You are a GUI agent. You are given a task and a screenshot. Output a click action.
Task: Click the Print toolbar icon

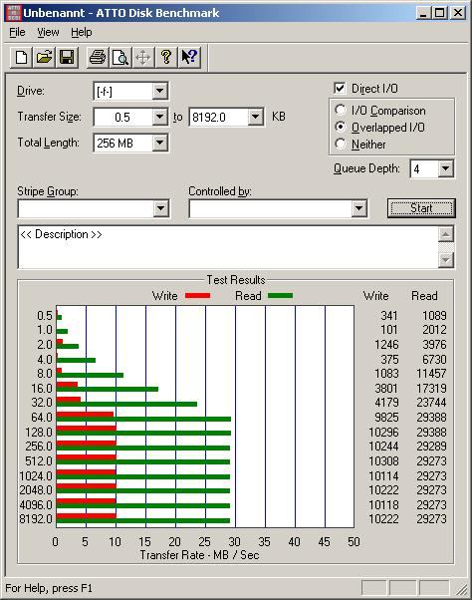click(x=98, y=58)
